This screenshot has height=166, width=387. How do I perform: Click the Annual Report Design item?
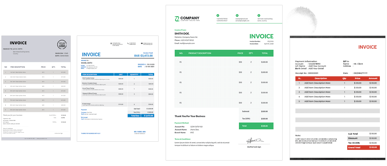[x=88, y=88]
